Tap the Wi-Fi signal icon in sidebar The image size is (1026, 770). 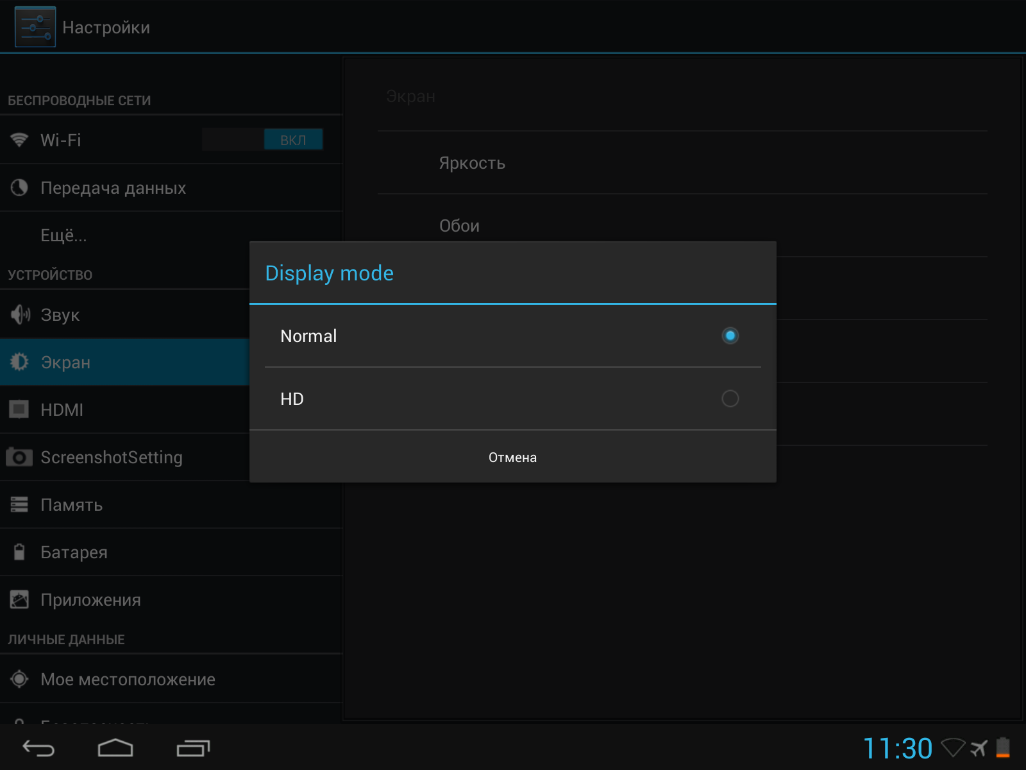coord(19,140)
